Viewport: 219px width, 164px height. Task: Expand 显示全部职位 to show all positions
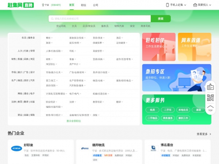tap(74, 121)
